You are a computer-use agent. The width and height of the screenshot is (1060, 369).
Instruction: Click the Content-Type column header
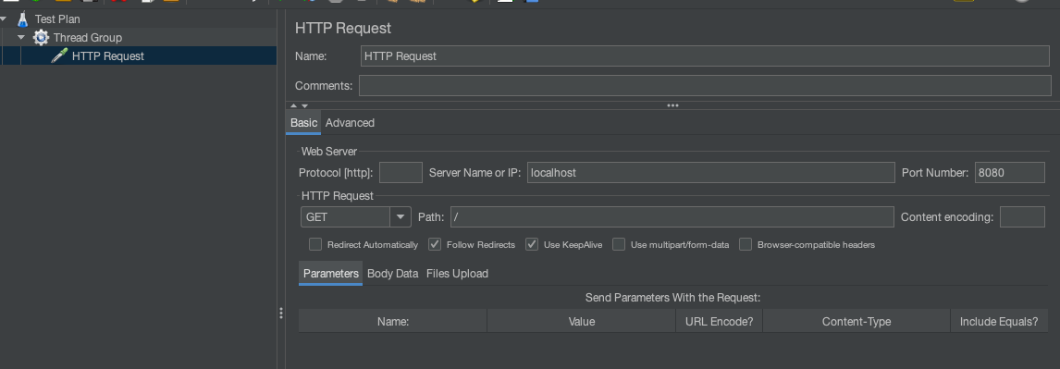point(857,322)
